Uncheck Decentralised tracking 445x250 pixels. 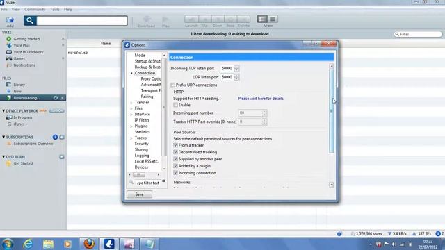tap(176, 152)
